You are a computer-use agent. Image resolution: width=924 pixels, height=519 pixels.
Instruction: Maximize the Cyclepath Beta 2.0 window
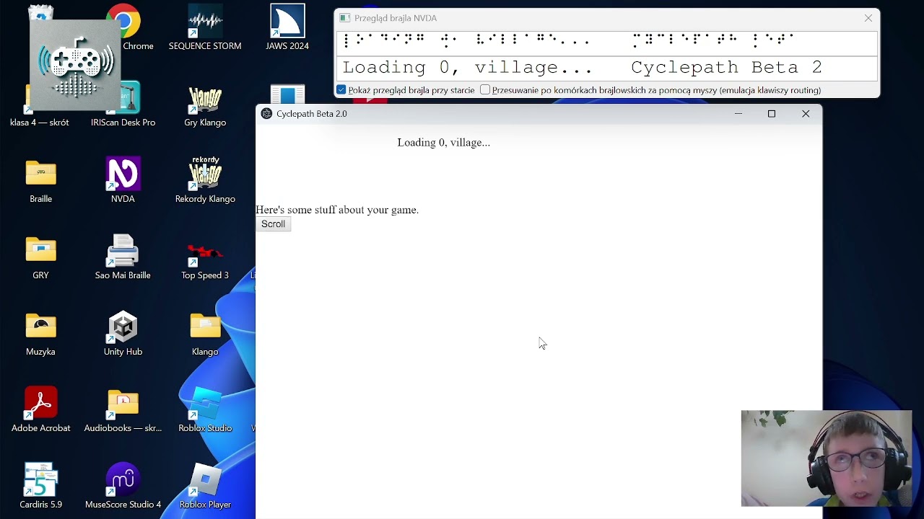click(772, 114)
